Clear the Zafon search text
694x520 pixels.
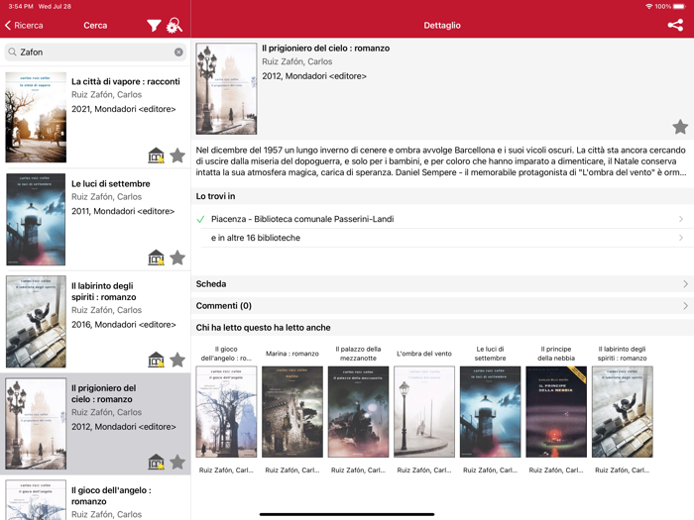[178, 52]
